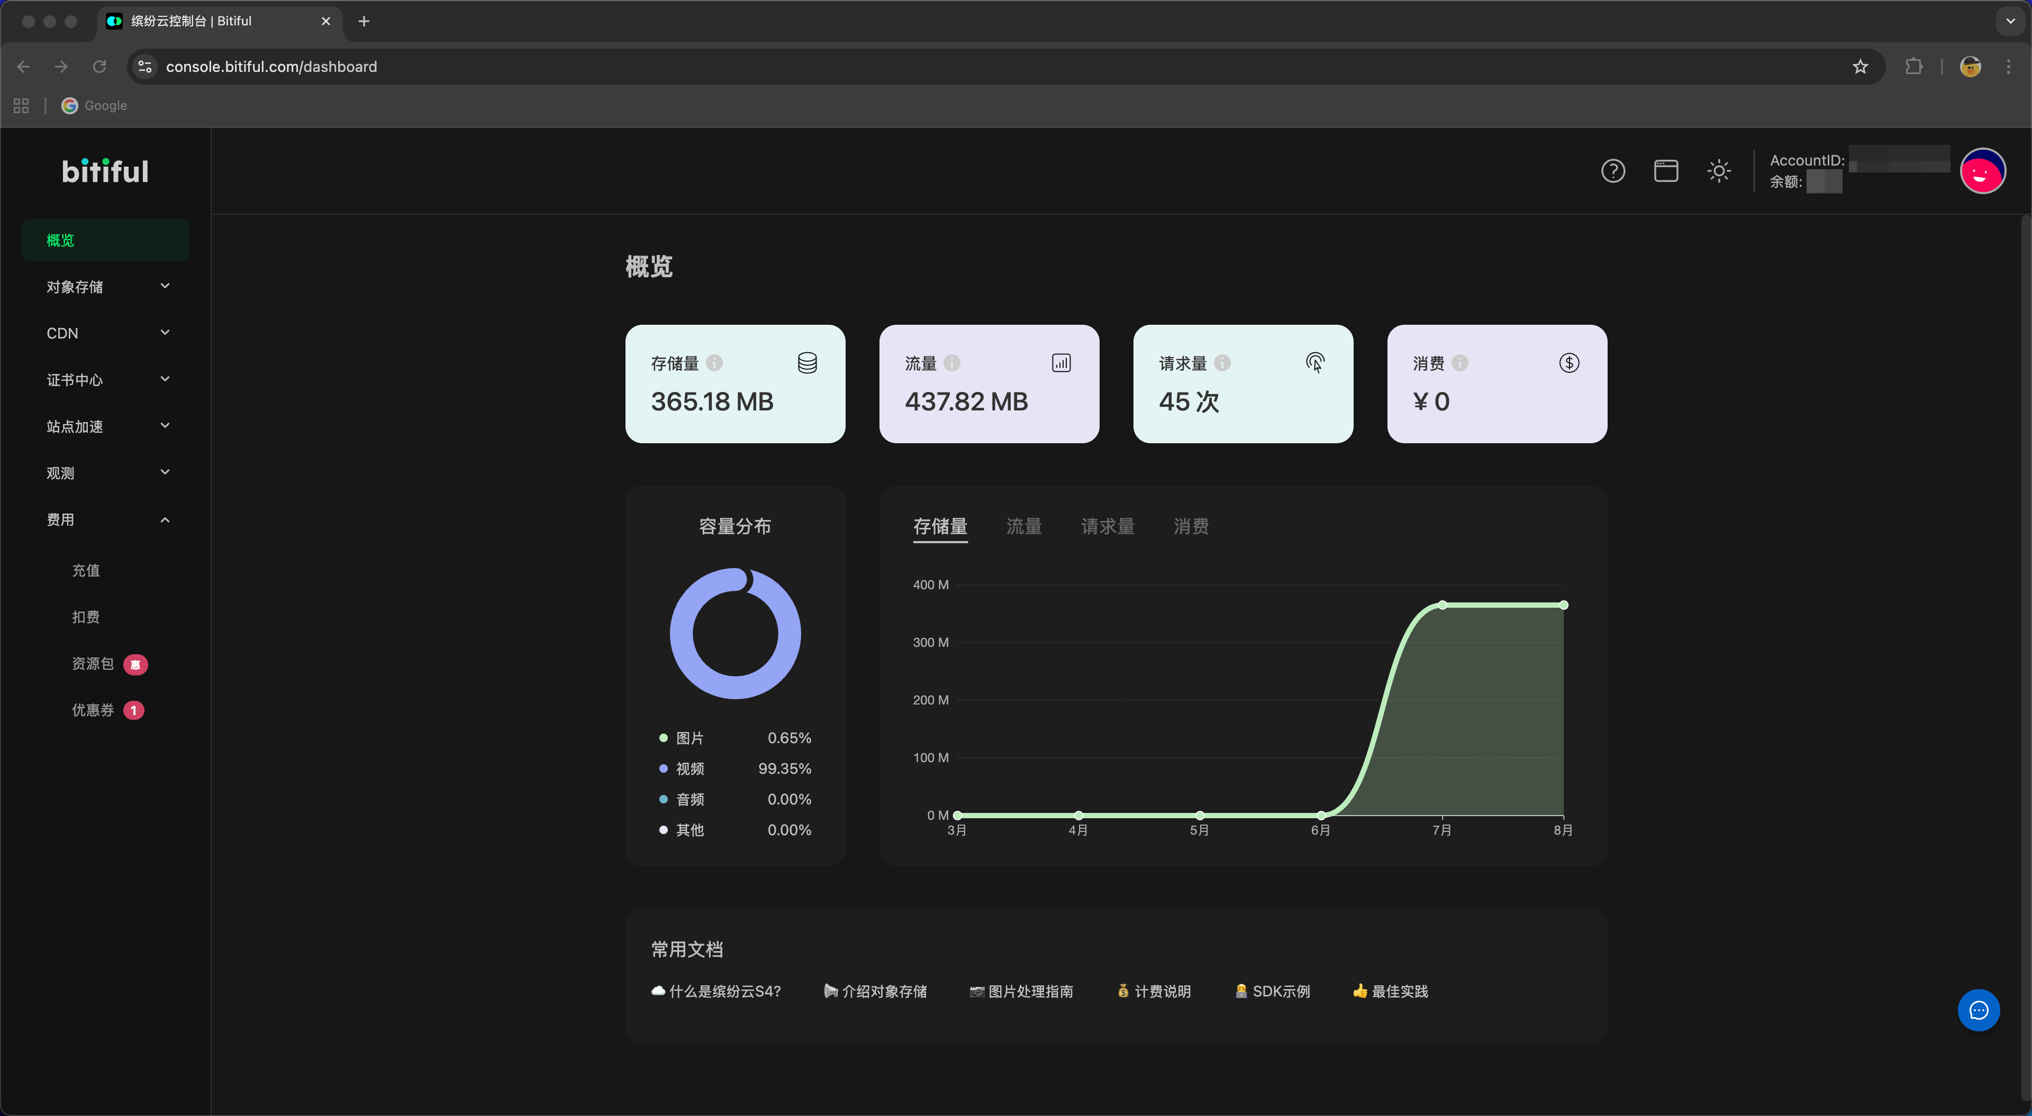Select 概览 in the sidebar
Image resolution: width=2032 pixels, height=1116 pixels.
pos(105,241)
